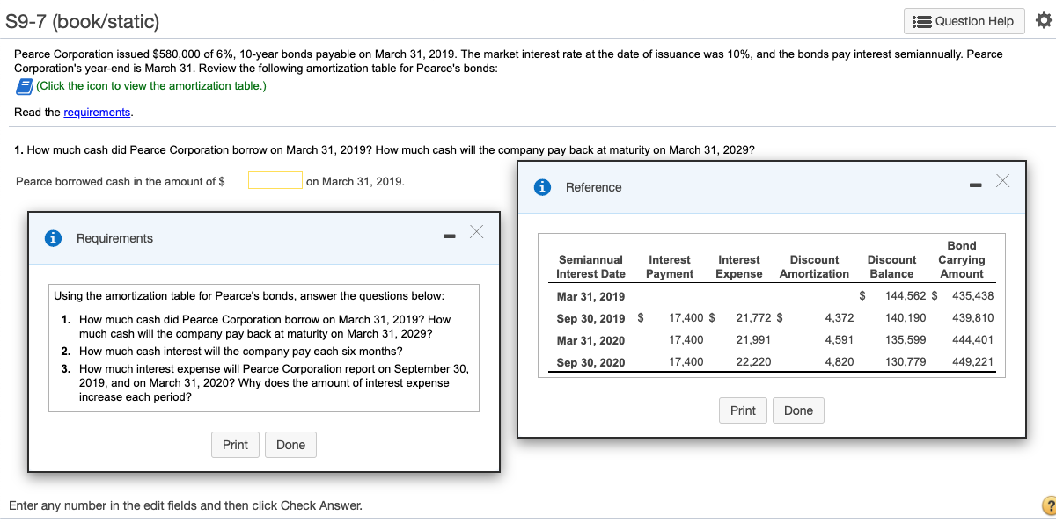The width and height of the screenshot is (1056, 523).
Task: Click the amortization table link text
Action: 151,86
